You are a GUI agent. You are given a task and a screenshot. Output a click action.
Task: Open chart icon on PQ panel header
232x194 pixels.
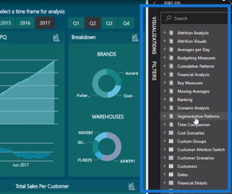pos(56,38)
